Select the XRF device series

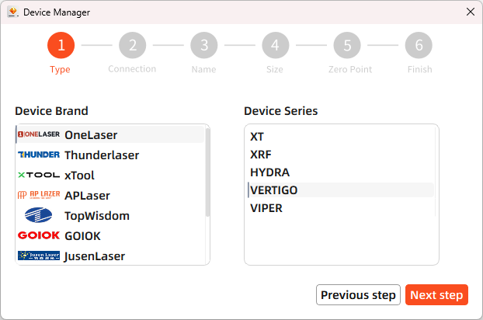coord(261,155)
